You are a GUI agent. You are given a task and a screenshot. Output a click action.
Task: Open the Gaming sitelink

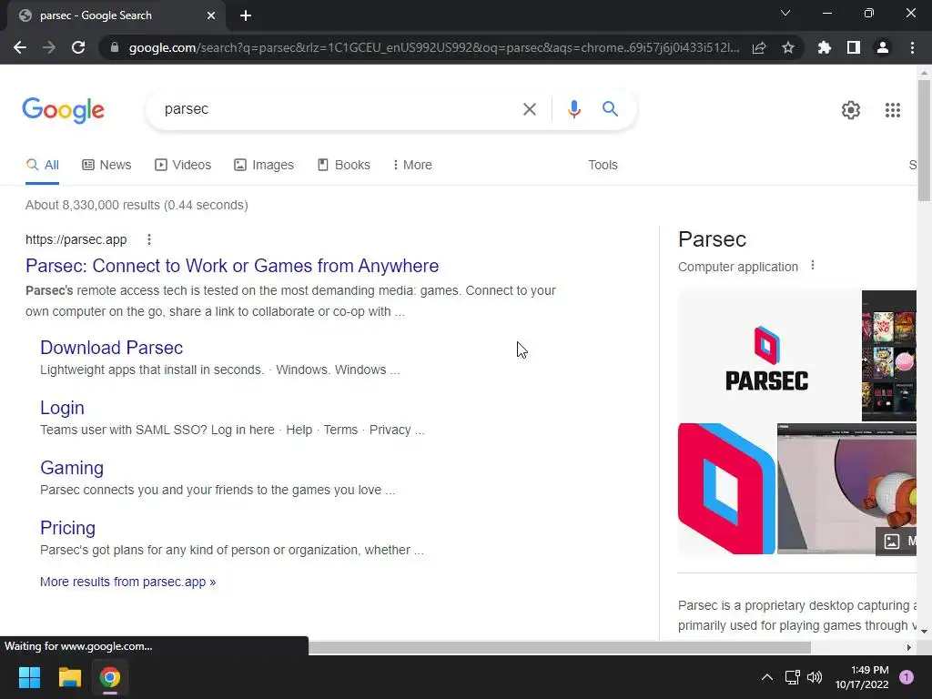click(72, 468)
